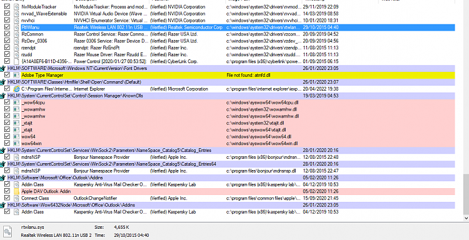Viewport: 469px width, 240px height.
Task: Click the driver icon next to rzudd
Action: [x=16, y=55]
